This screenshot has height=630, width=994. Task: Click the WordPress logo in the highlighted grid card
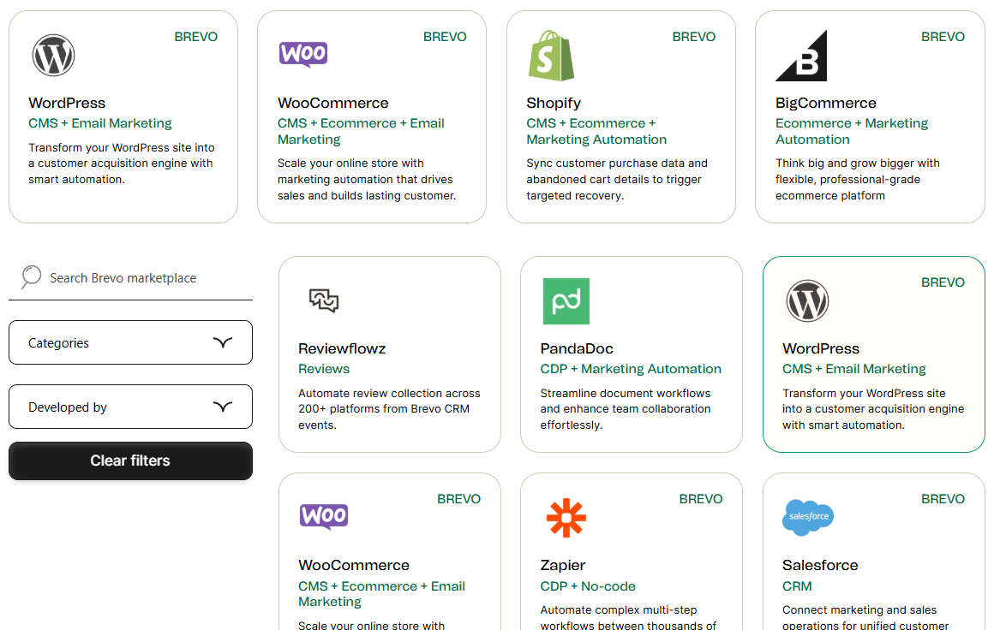[807, 300]
